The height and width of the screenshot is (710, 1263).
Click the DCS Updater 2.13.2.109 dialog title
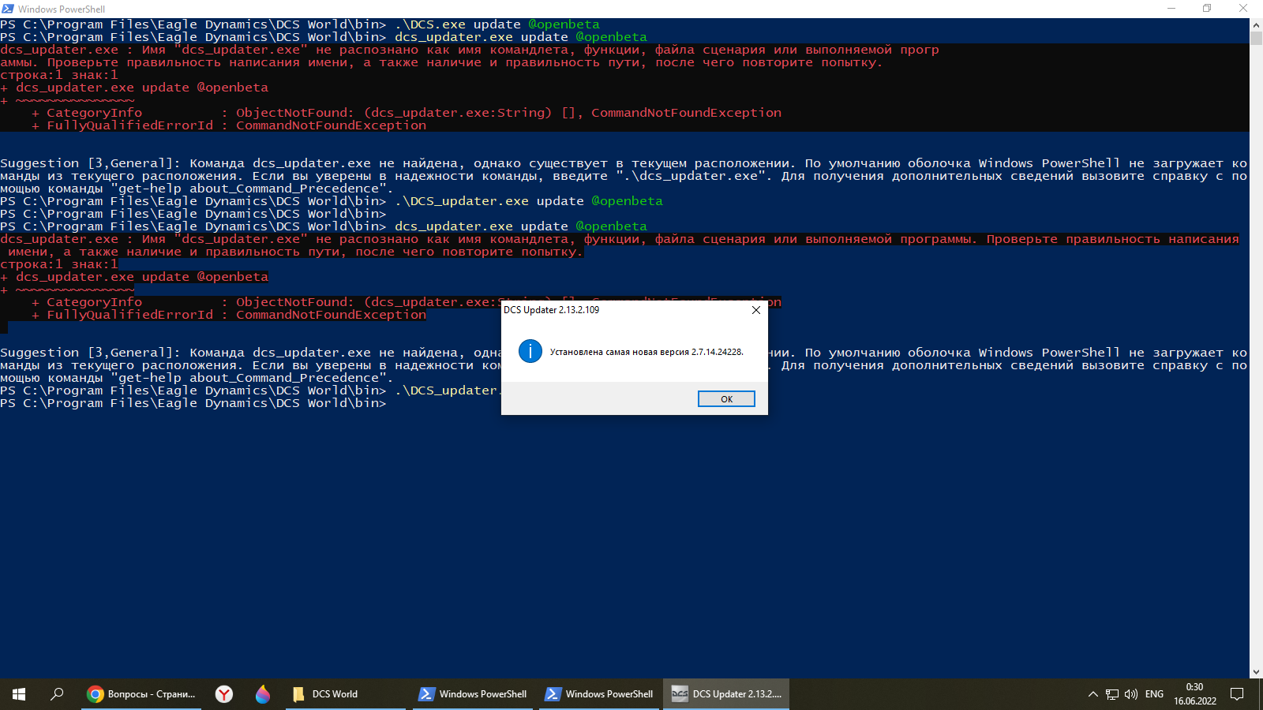(551, 310)
